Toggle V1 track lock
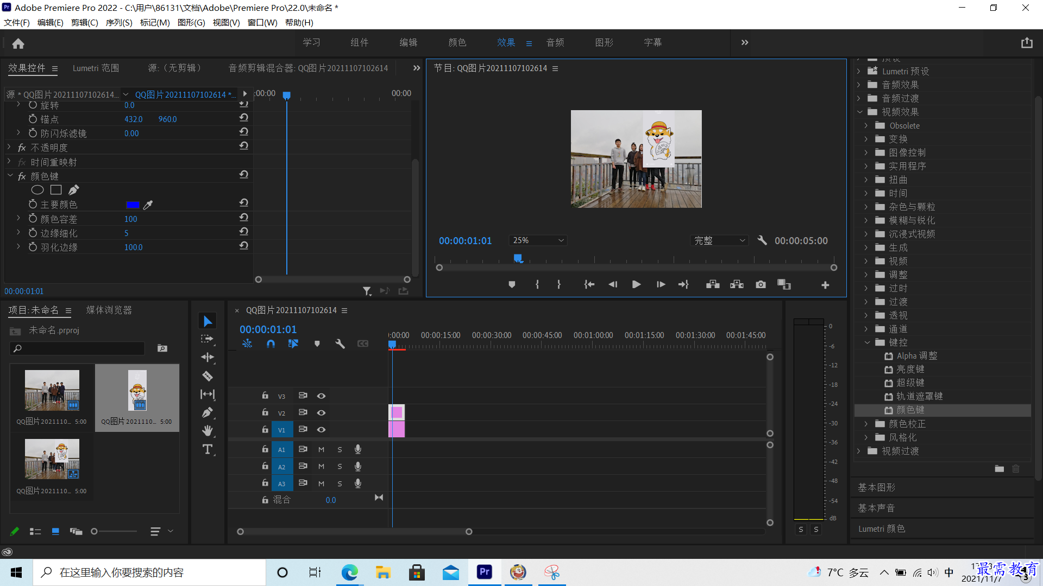 265,429
